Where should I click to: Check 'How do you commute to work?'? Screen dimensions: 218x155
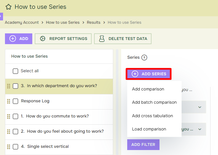pos(15,116)
